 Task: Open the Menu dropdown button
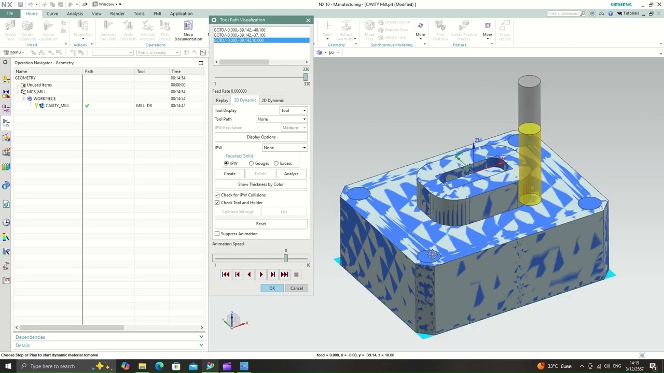13,52
